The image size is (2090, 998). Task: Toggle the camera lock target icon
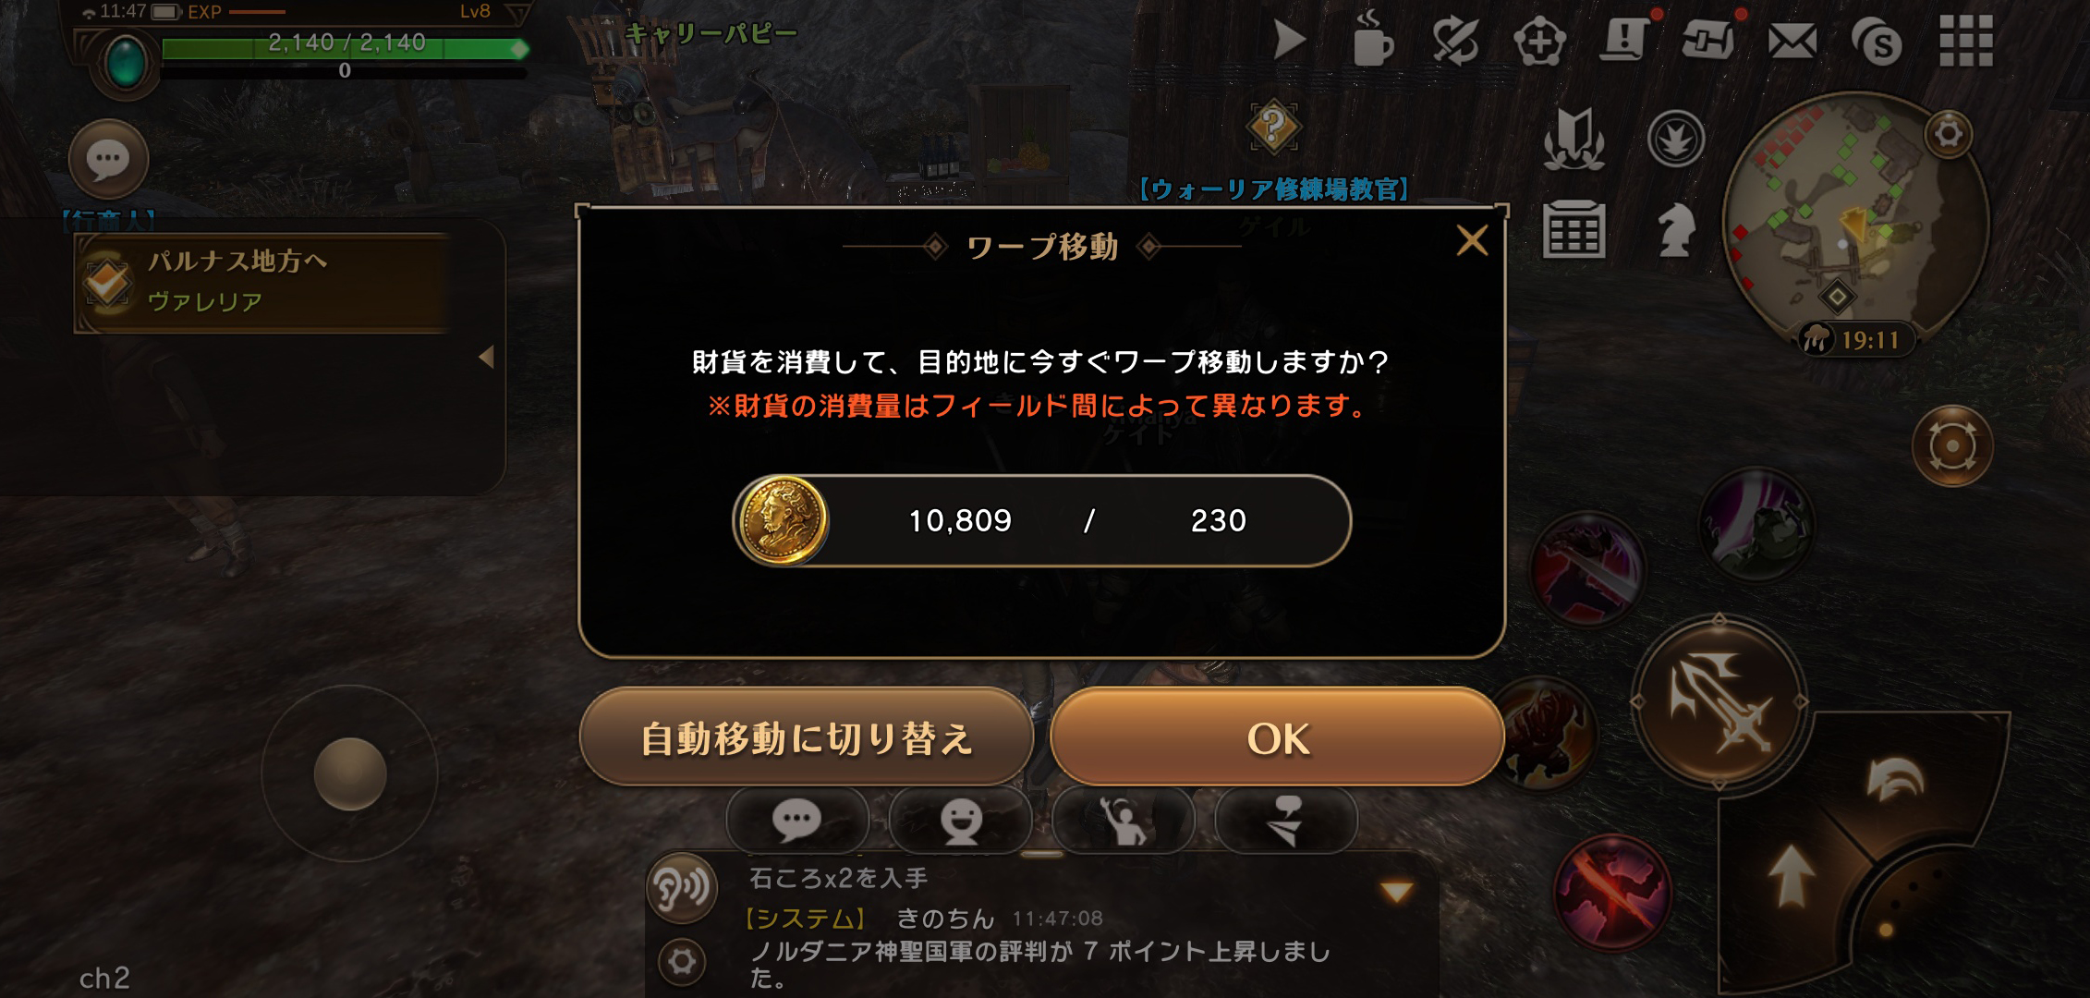[1951, 446]
